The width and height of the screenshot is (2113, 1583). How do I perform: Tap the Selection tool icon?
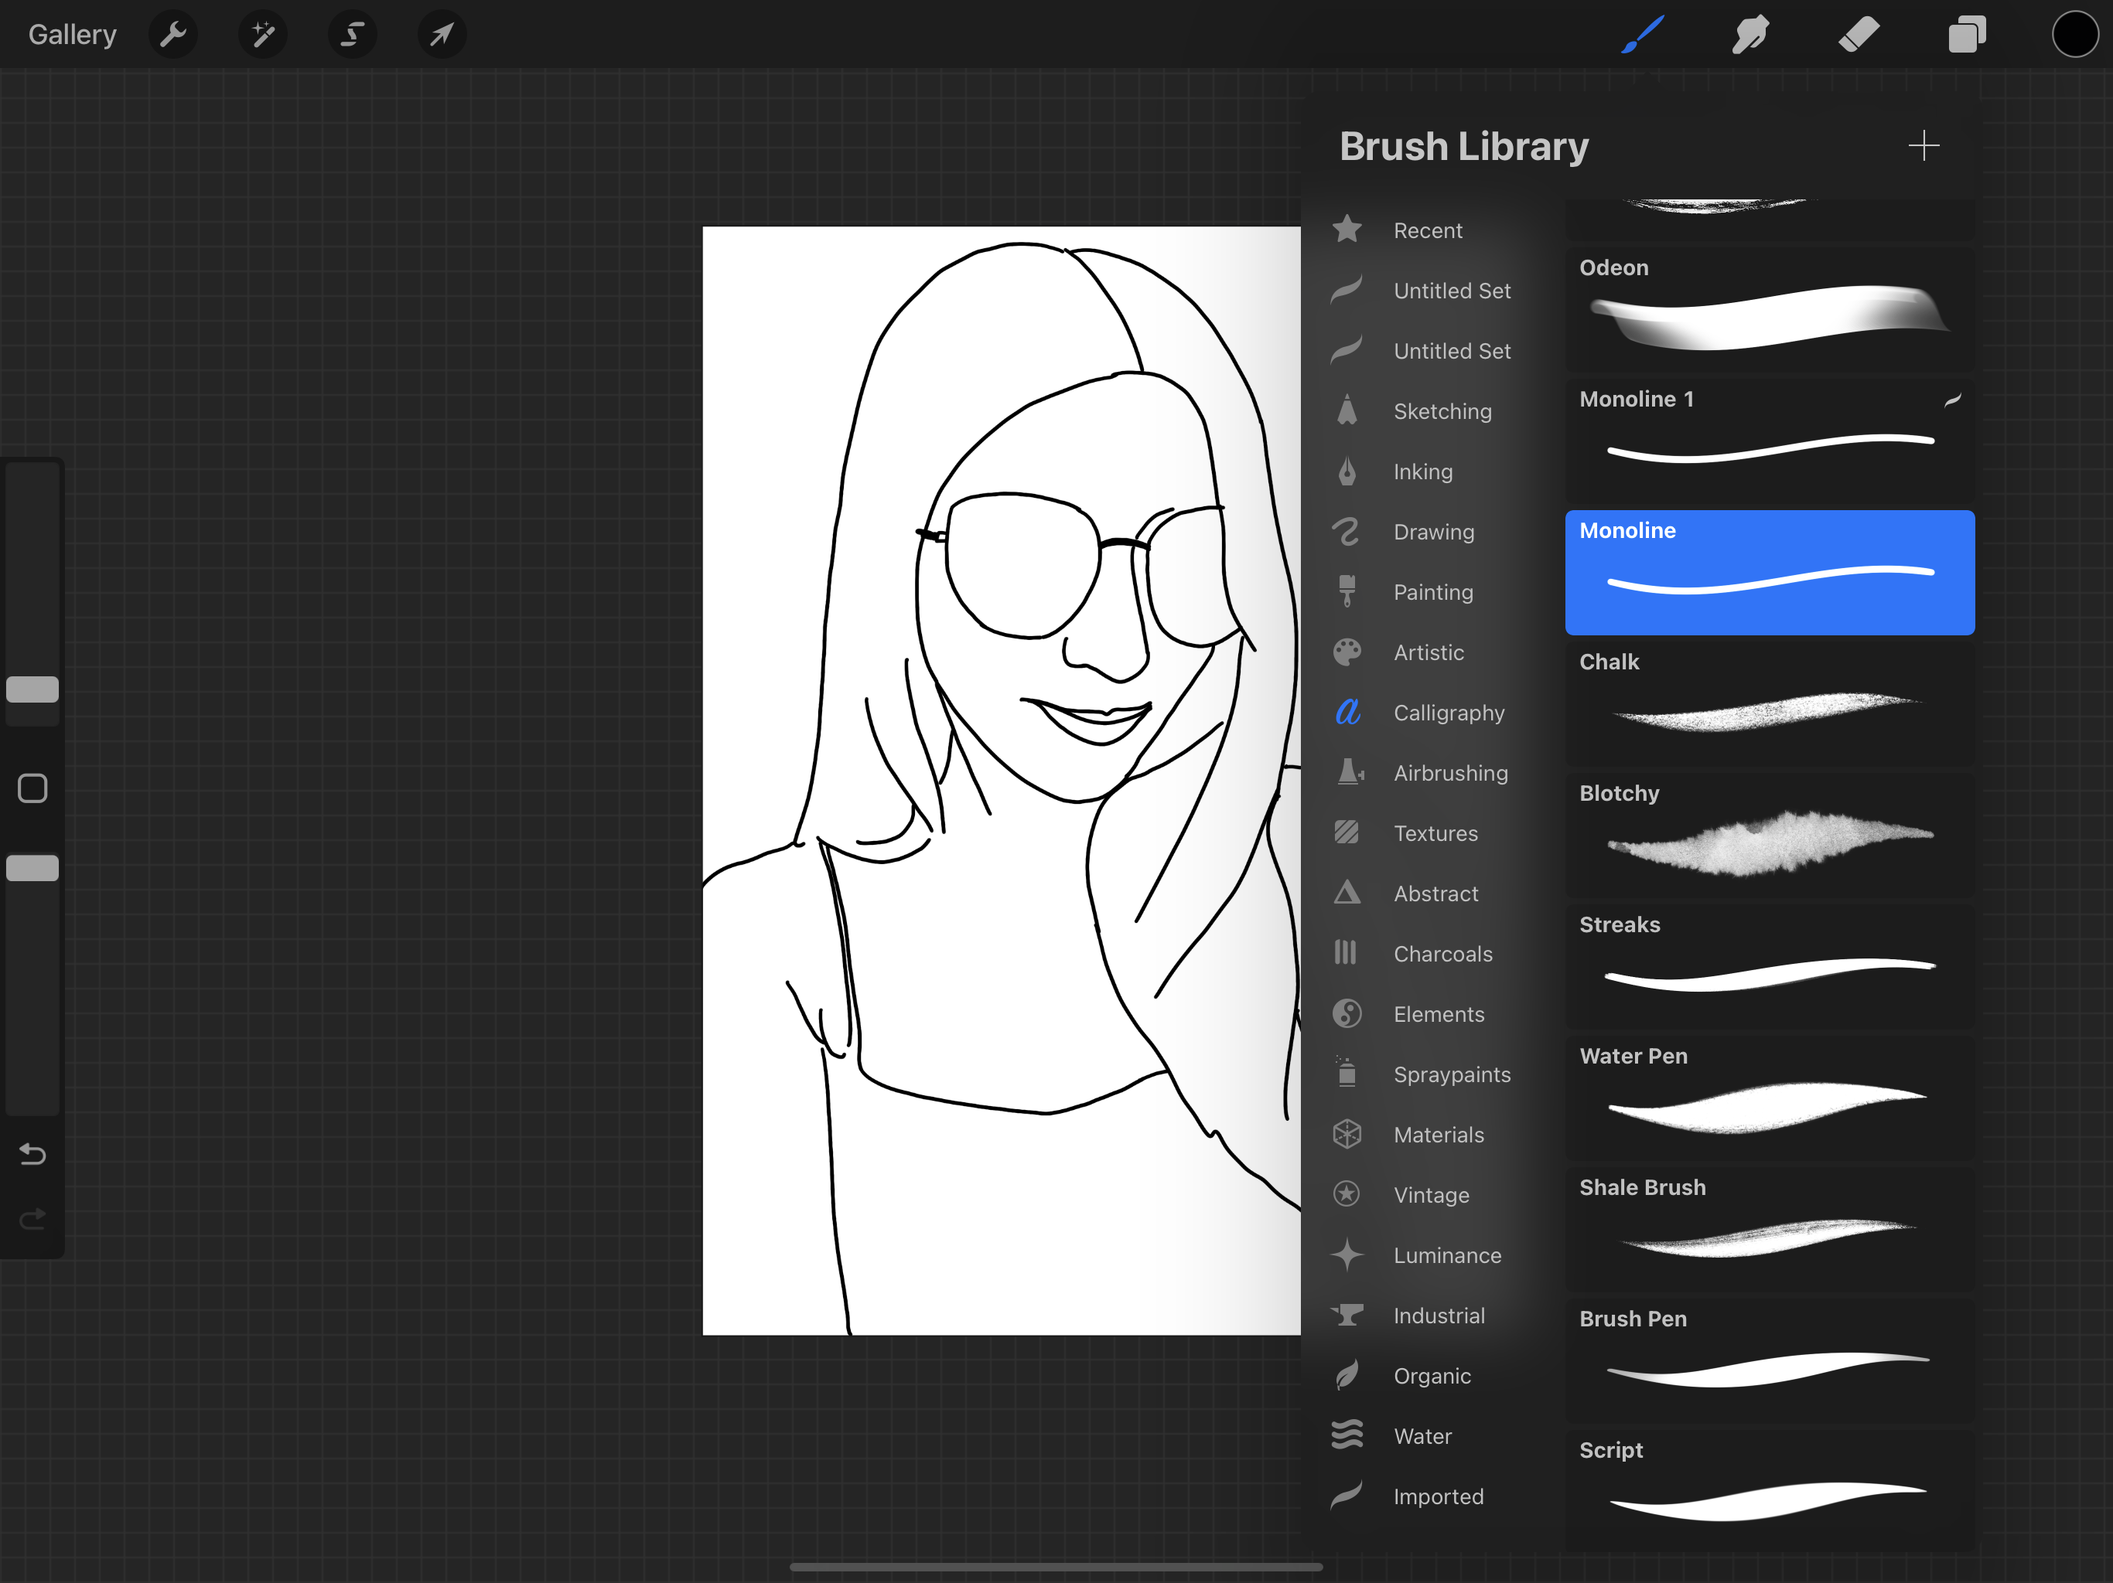pyautogui.click(x=352, y=36)
